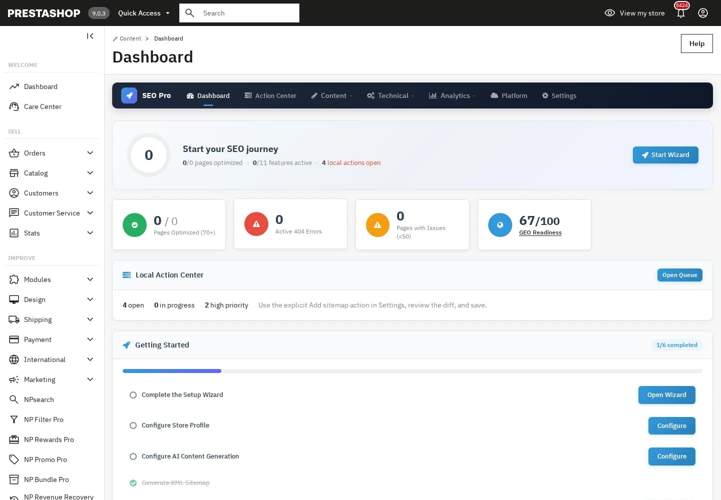Click the Customer Service chat icon
The height and width of the screenshot is (500, 721).
pos(14,213)
